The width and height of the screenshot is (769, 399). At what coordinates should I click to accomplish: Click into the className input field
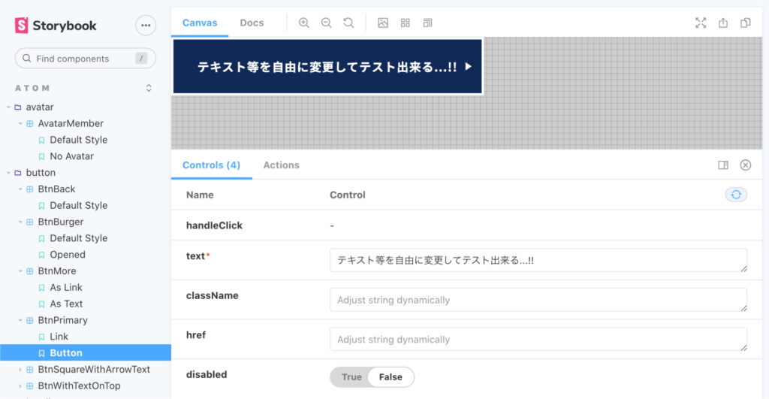[538, 300]
